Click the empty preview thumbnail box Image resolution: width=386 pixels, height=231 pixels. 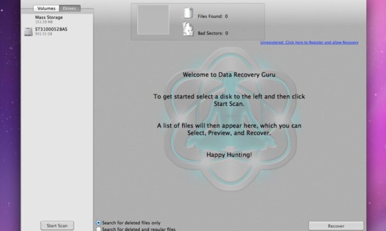(x=153, y=20)
